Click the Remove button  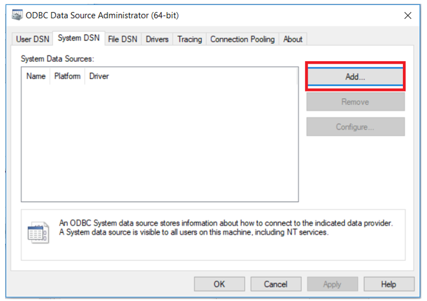pyautogui.click(x=356, y=102)
